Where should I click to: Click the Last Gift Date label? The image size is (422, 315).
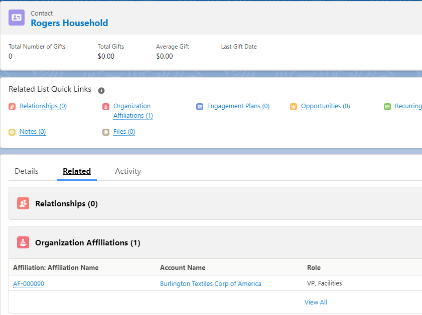239,47
